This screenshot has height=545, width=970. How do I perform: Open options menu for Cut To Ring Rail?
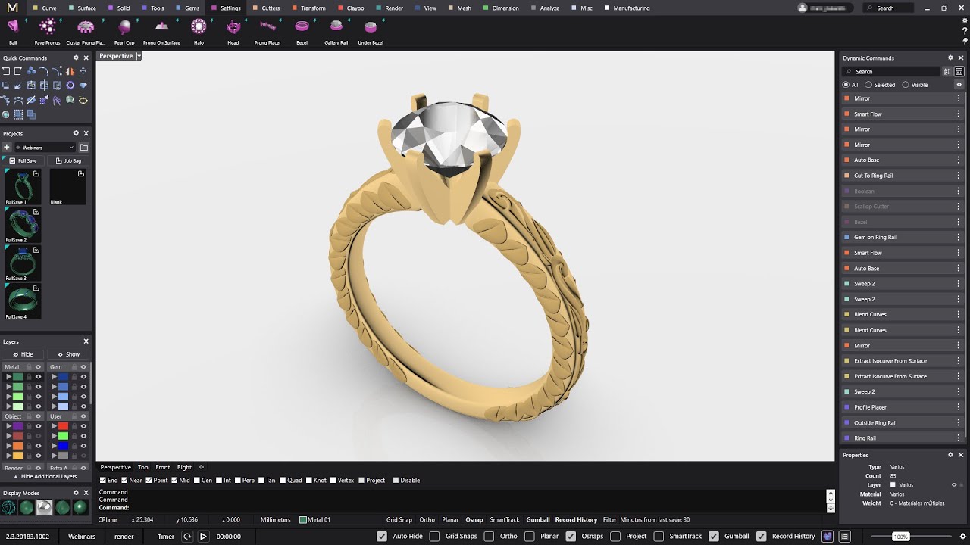pos(959,176)
